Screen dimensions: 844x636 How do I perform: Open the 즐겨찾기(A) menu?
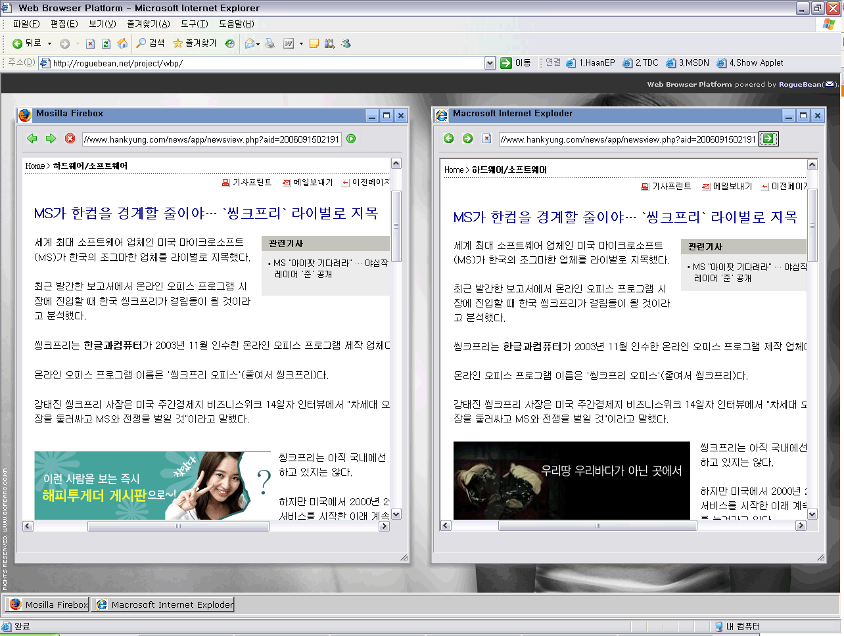click(148, 24)
